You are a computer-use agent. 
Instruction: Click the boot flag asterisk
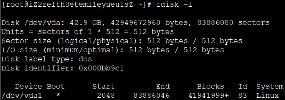[x=58, y=95]
